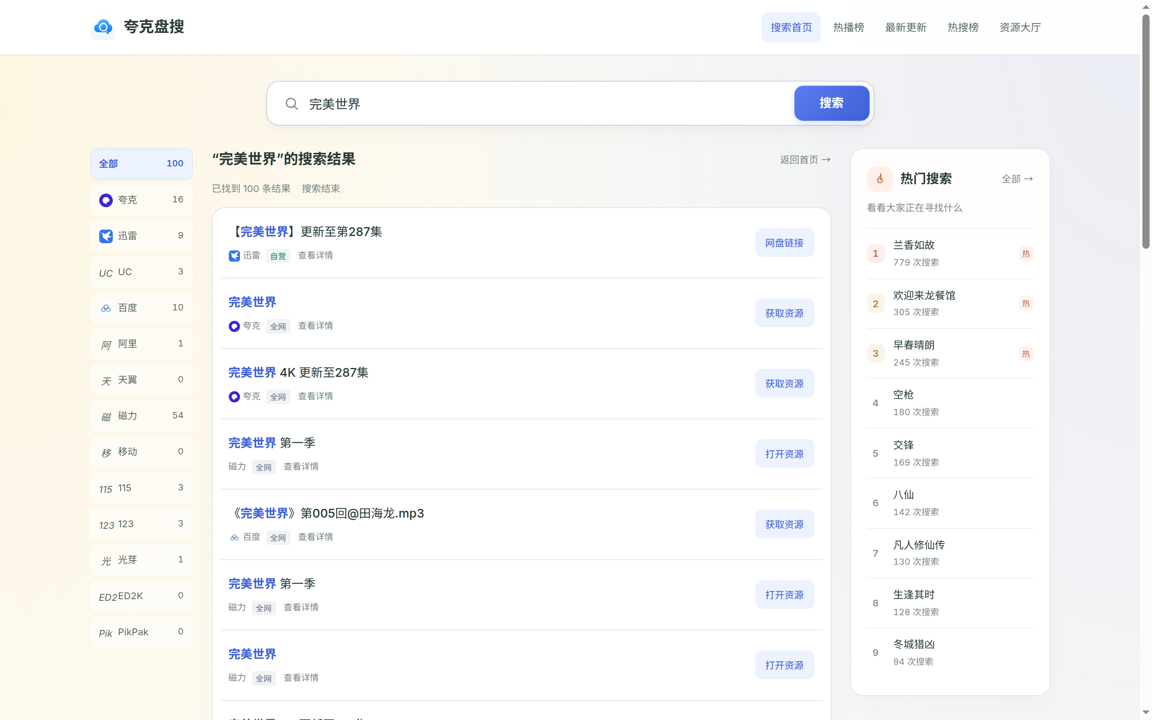
Task: Open the 最新更新 tab
Action: pos(906,27)
